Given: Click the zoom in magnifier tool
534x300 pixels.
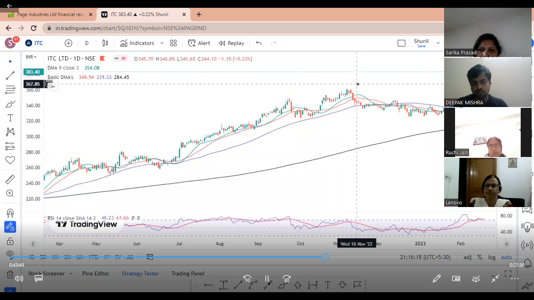Looking at the screenshot, I should coord(10,193).
